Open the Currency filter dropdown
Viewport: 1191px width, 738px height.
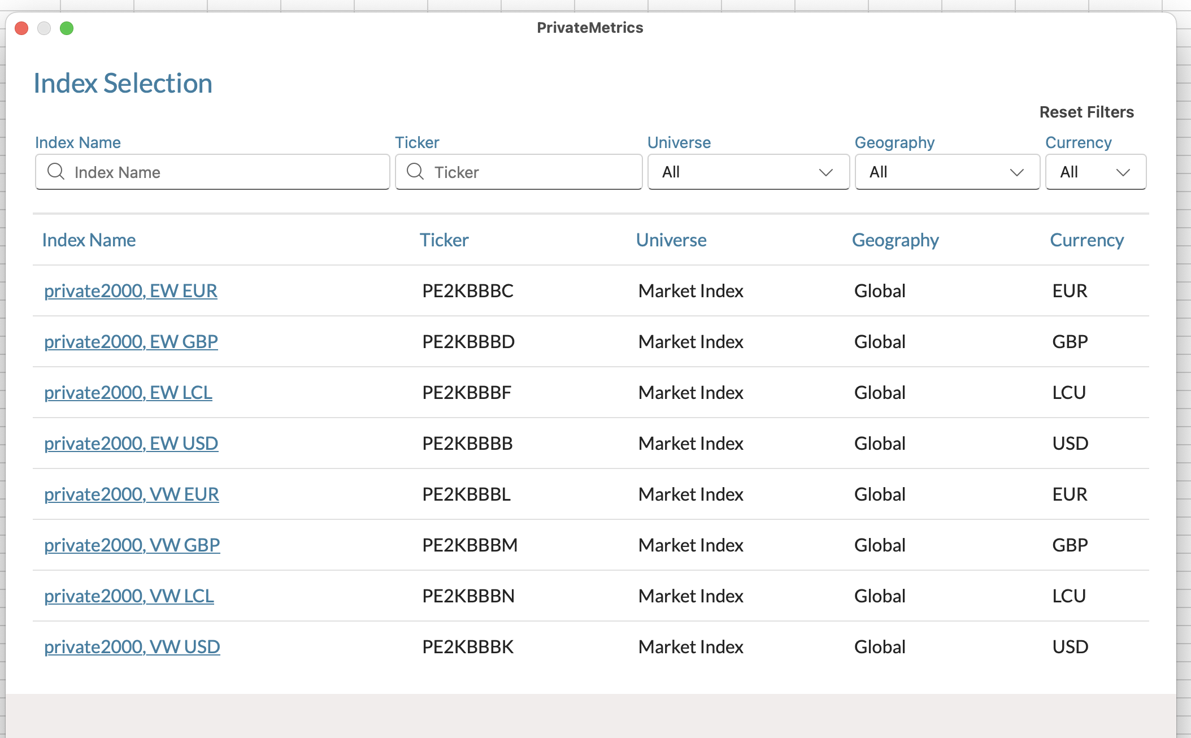(x=1095, y=172)
